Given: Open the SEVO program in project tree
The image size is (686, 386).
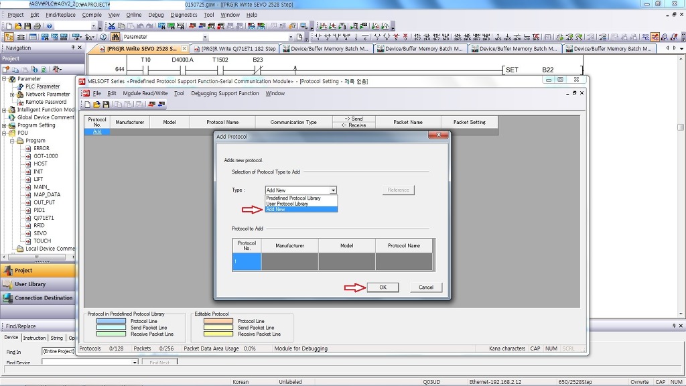Looking at the screenshot, I should pyautogui.click(x=40, y=233).
